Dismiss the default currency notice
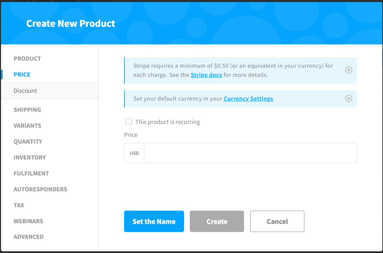383x253 pixels. click(x=348, y=99)
